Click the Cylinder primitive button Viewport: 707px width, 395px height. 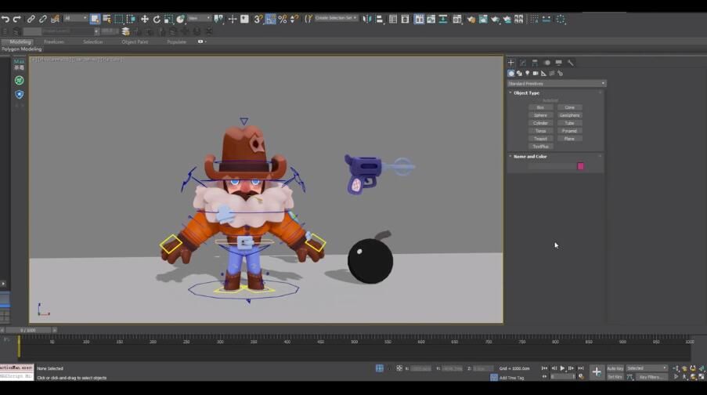tap(540, 123)
